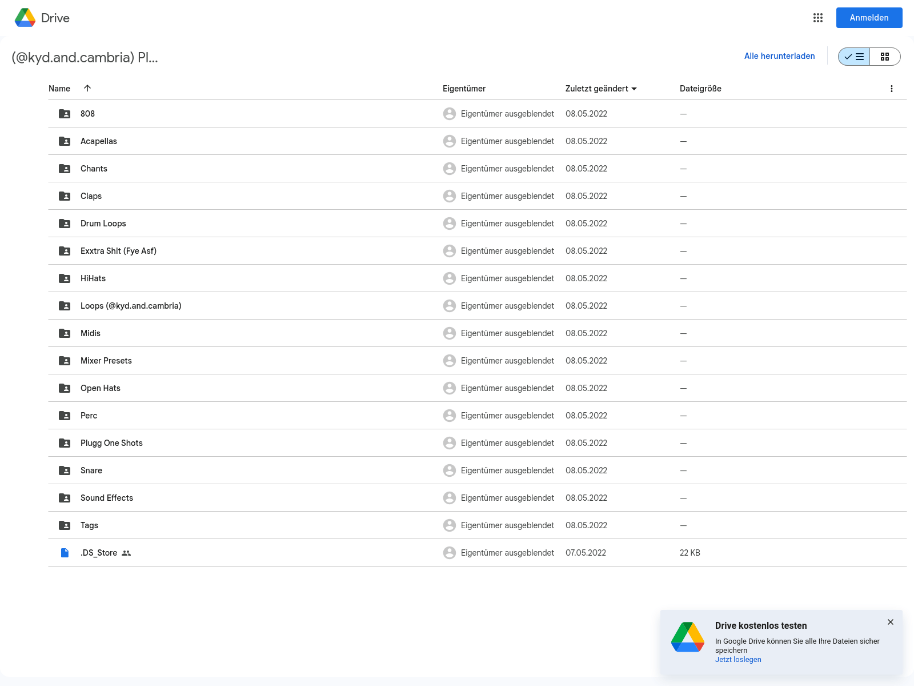Select the Tags folder name
914x686 pixels.
(89, 525)
